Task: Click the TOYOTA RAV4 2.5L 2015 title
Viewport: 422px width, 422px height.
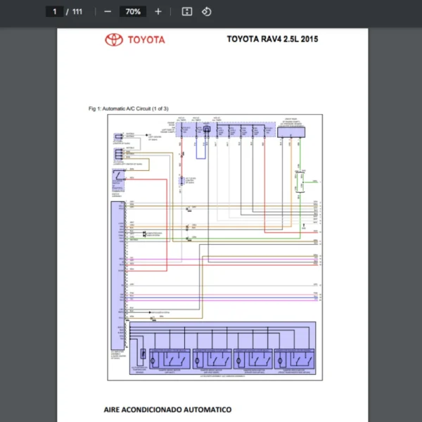Action: coord(271,39)
